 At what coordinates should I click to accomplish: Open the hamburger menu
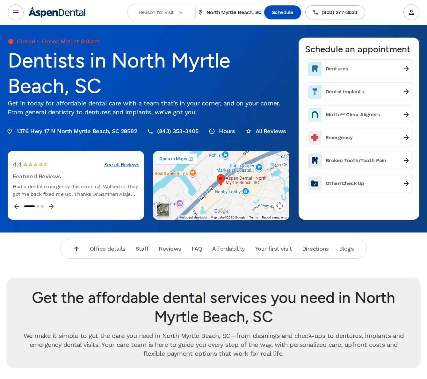tap(16, 12)
